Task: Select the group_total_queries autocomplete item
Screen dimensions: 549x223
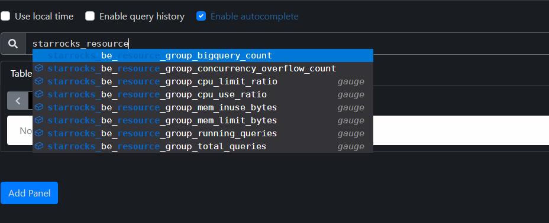Action: [x=203, y=146]
